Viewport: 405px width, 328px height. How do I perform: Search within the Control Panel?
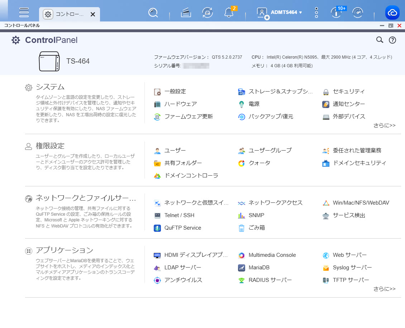pyautogui.click(x=380, y=40)
